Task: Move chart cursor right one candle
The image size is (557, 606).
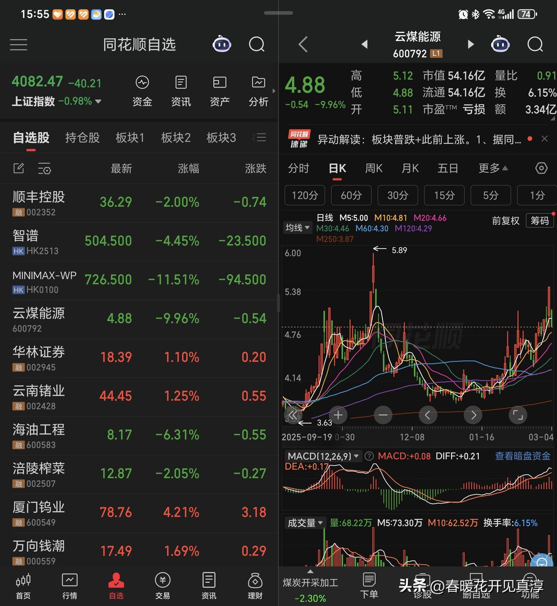Action: 473,415
